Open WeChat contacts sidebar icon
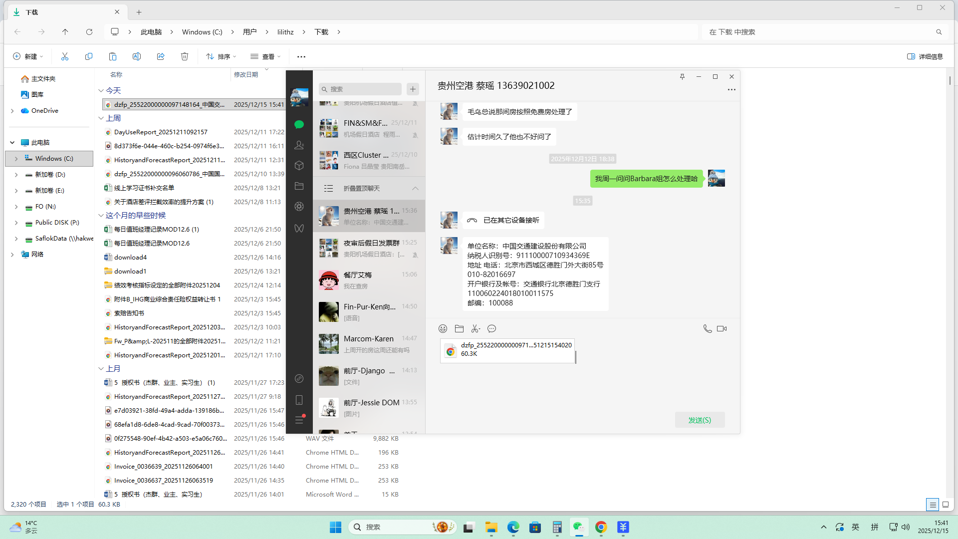958x539 pixels. 299,145
